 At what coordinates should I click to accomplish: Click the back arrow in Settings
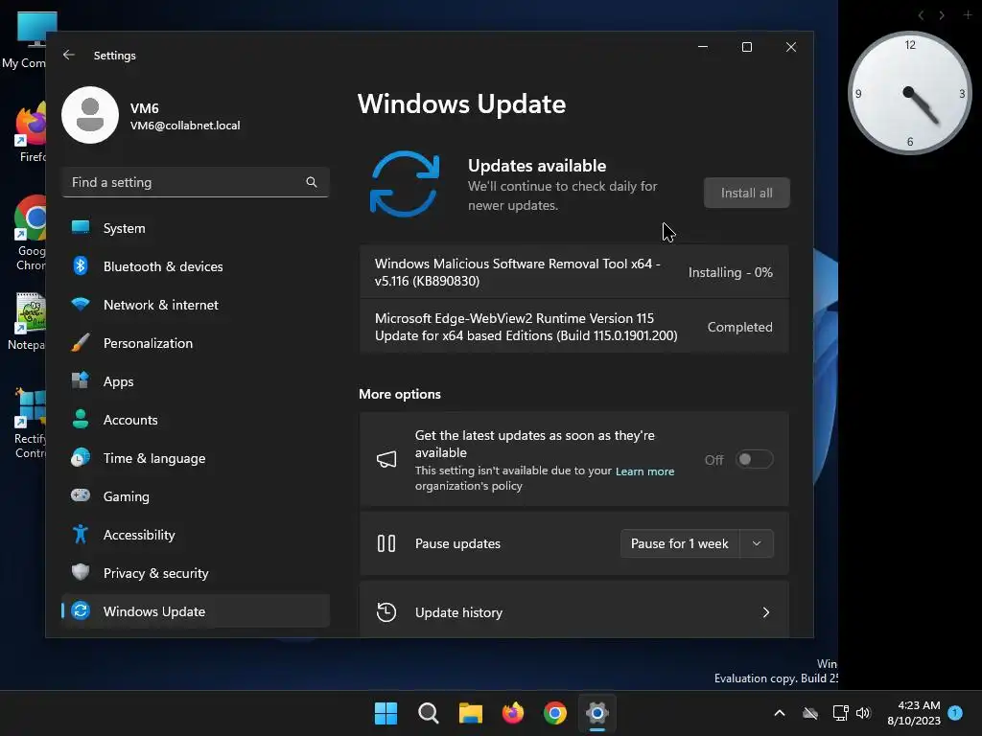69,55
